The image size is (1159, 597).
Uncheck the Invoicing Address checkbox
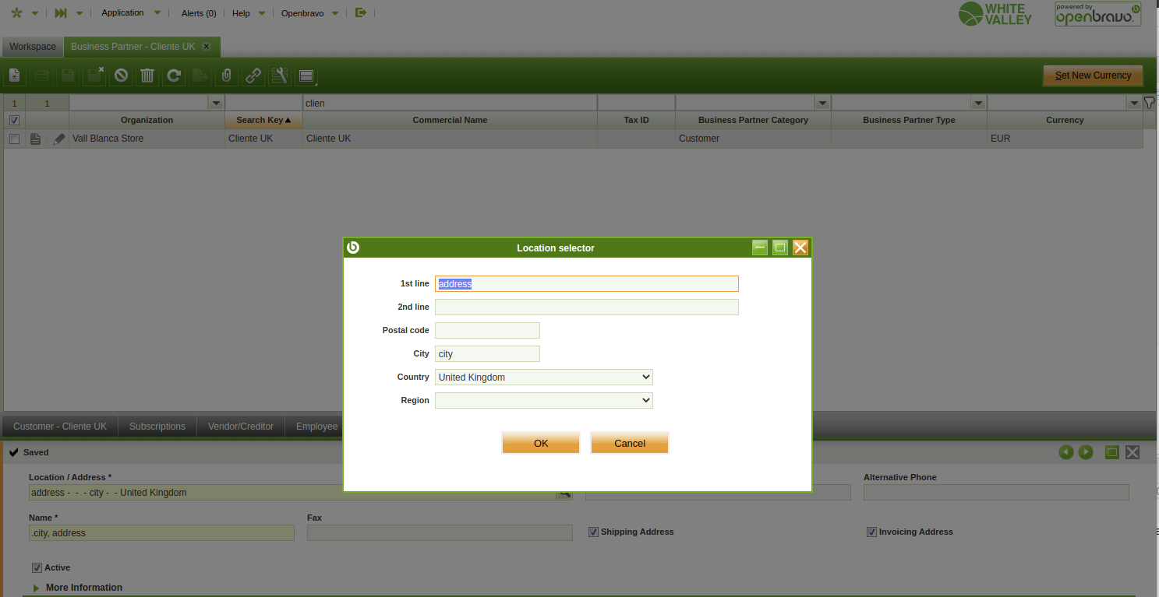[x=871, y=532]
